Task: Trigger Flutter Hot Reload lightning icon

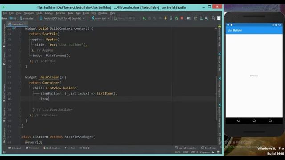Action: 165,18
